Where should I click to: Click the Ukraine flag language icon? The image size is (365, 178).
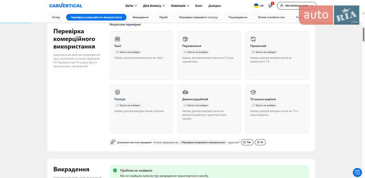click(256, 5)
